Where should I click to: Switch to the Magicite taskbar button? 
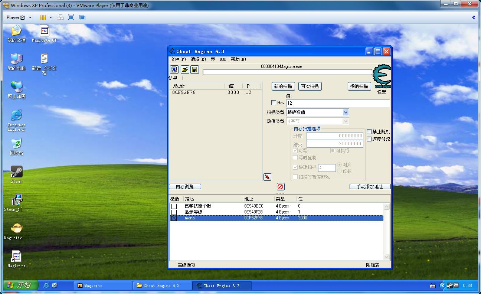[103, 285]
